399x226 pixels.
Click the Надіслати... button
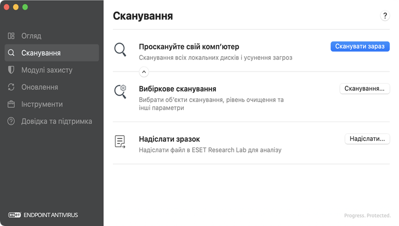pyautogui.click(x=367, y=139)
